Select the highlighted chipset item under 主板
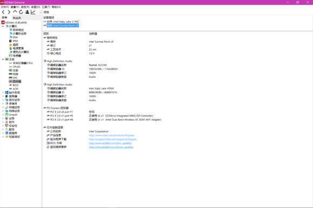Image resolution: width=313 pixels, height=208 pixels. [x=15, y=81]
